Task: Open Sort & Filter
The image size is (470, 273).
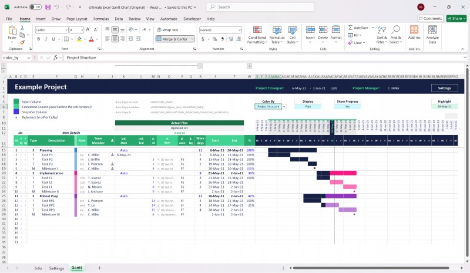Action: tap(382, 35)
